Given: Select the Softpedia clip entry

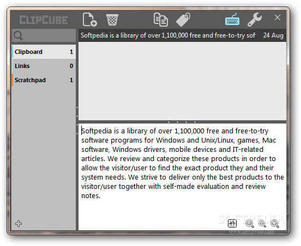Looking at the screenshot, I should [x=182, y=35].
